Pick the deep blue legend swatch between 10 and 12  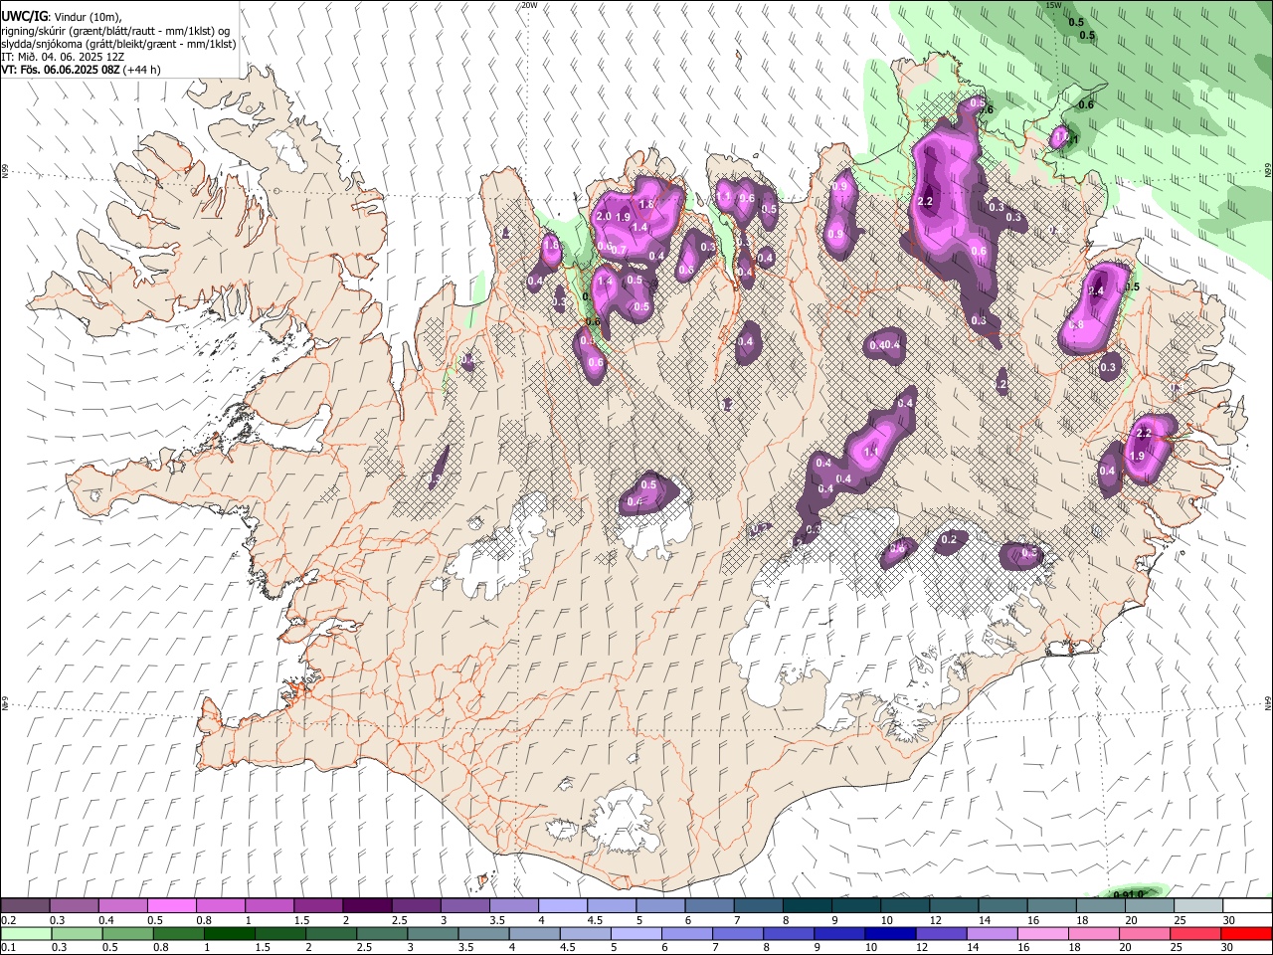tap(890, 934)
